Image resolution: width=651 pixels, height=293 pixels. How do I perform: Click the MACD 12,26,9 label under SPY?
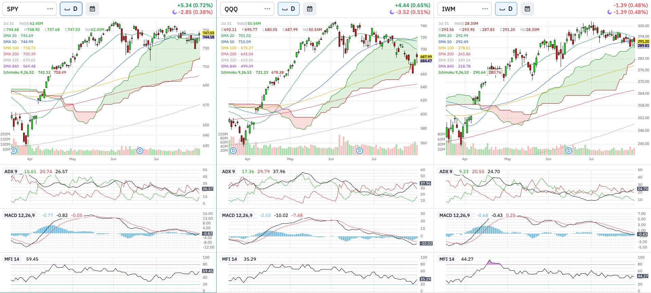coord(19,215)
